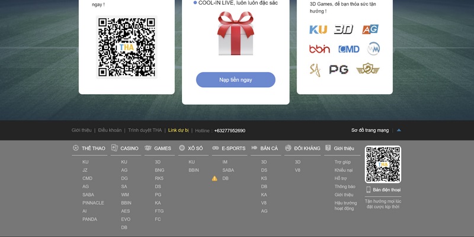Open Trợ giúp help link
The image size is (474, 237).
tap(342, 162)
